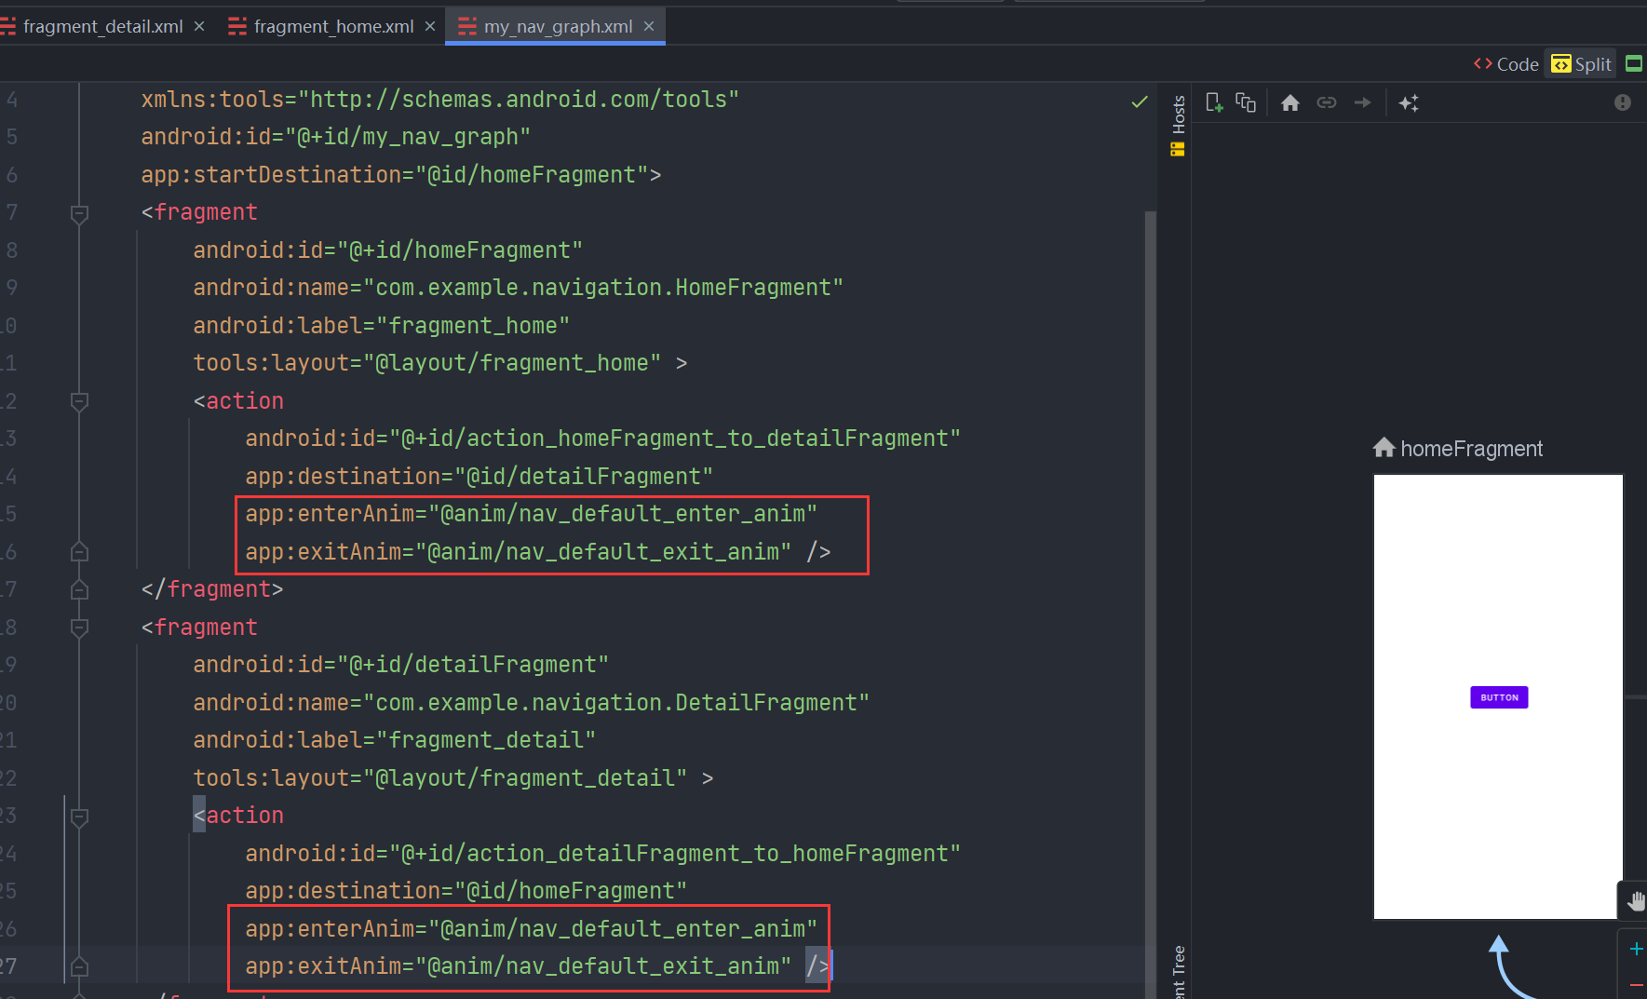Click the New Destination icon
This screenshot has height=999, width=1647.
pos(1214,102)
